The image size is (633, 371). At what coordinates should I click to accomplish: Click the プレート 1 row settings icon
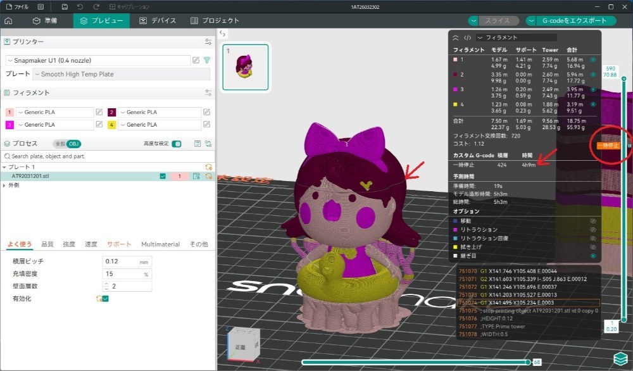pyautogui.click(x=208, y=167)
